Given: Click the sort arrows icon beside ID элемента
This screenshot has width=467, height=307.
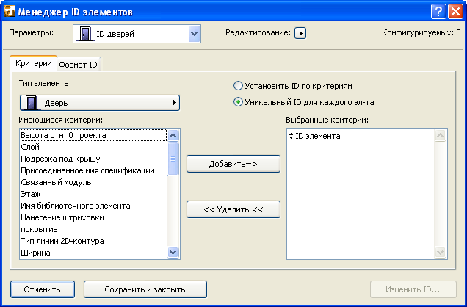Looking at the screenshot, I should 291,136.
